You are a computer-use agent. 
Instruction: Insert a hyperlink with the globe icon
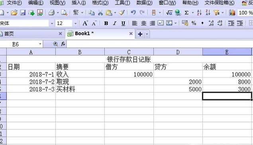[178, 13]
